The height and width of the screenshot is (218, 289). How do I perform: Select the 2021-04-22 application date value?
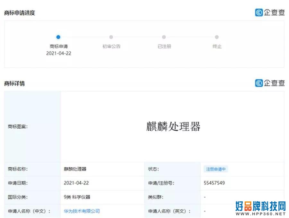76,183
